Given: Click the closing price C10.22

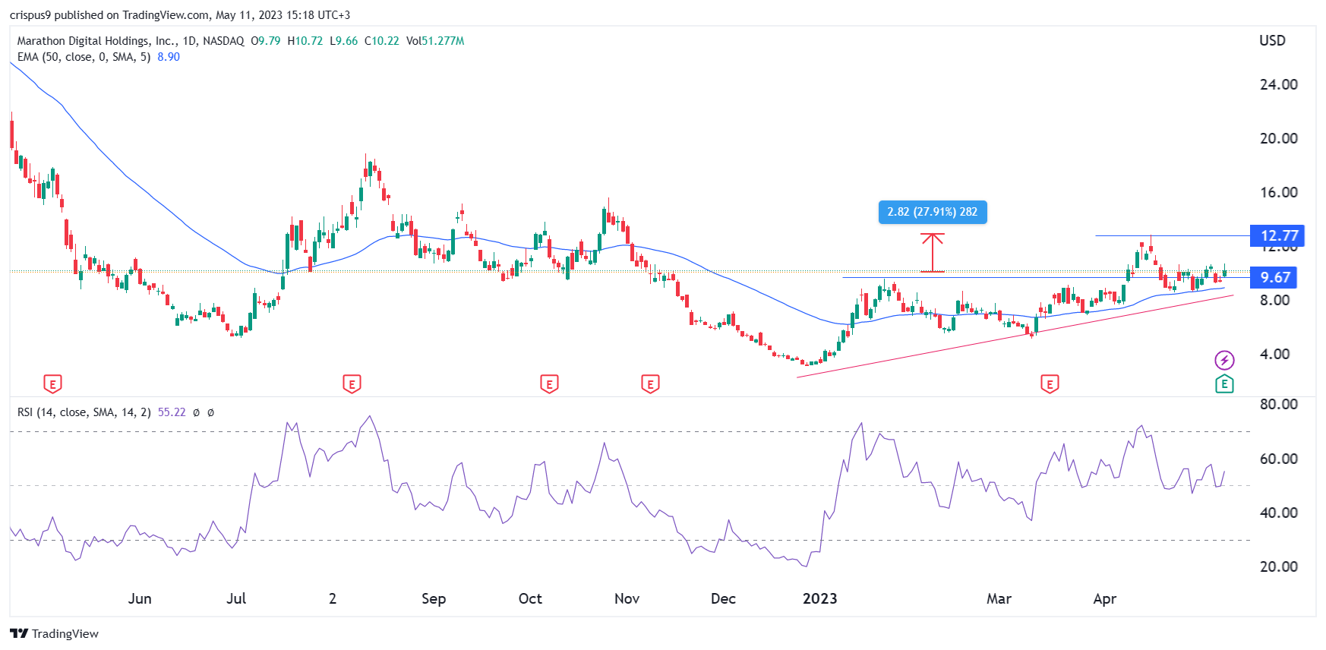Looking at the screenshot, I should 382,41.
